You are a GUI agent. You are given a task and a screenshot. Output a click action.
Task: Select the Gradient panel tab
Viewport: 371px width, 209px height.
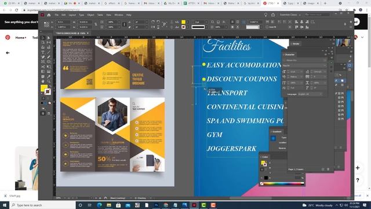point(276,132)
